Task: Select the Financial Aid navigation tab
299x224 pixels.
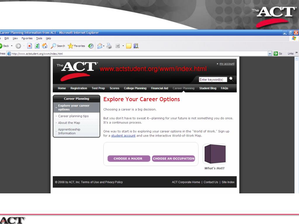Action: point(160,88)
